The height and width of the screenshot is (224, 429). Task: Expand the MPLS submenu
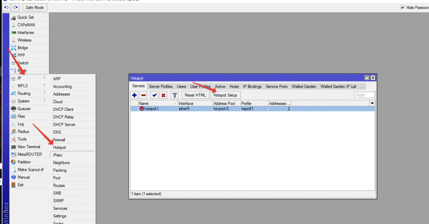[23, 86]
